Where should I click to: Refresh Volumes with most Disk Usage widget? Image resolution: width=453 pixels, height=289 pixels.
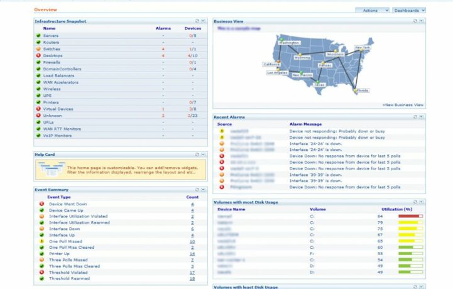(x=415, y=202)
